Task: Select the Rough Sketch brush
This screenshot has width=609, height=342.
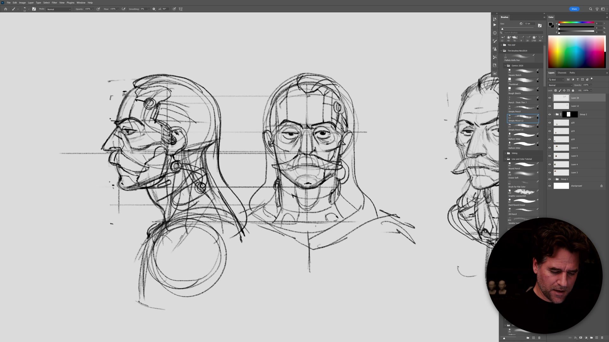Action: [x=523, y=91]
